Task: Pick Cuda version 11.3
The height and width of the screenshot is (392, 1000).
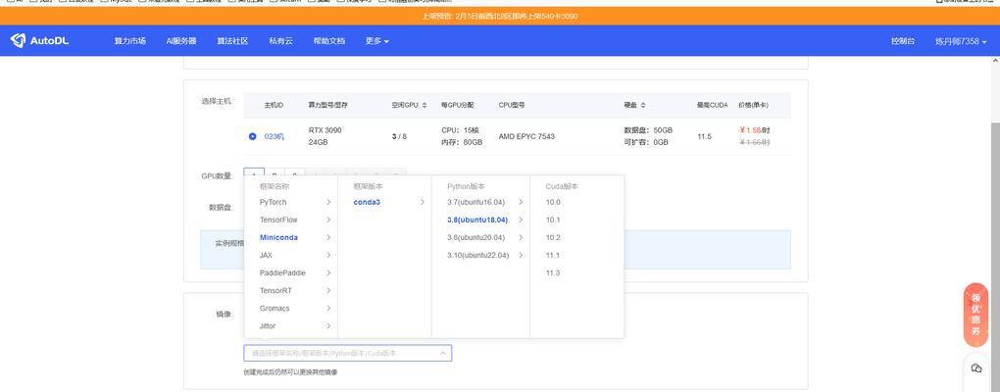Action: 553,272
